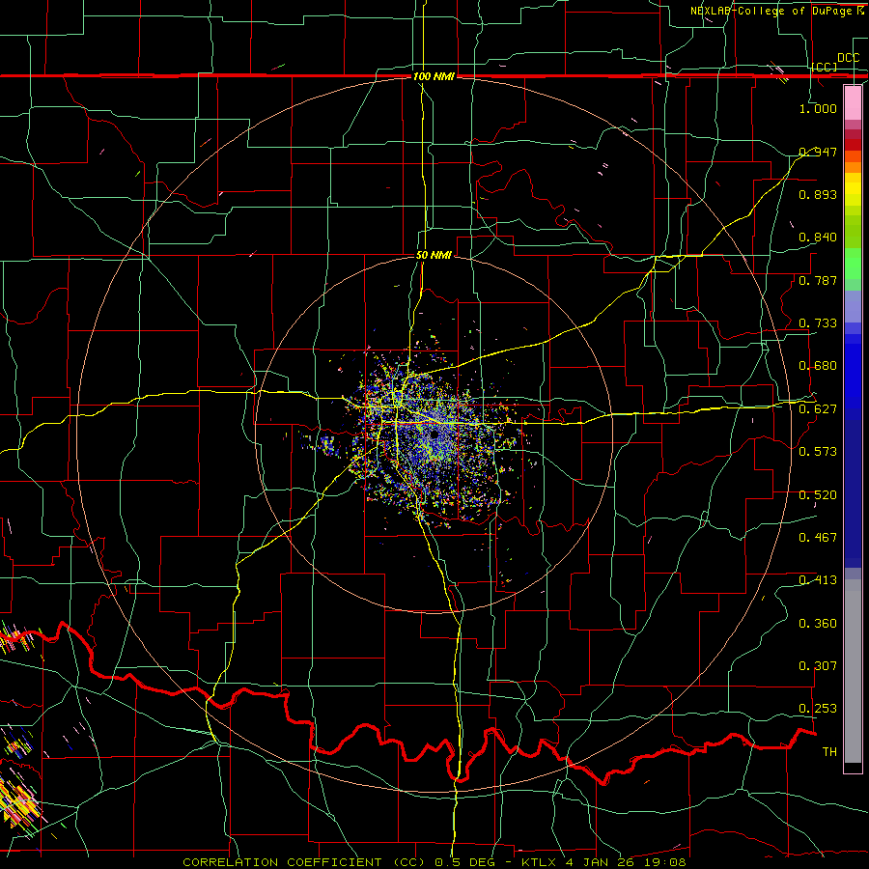Click the 100 NMI range ring label

click(x=434, y=76)
